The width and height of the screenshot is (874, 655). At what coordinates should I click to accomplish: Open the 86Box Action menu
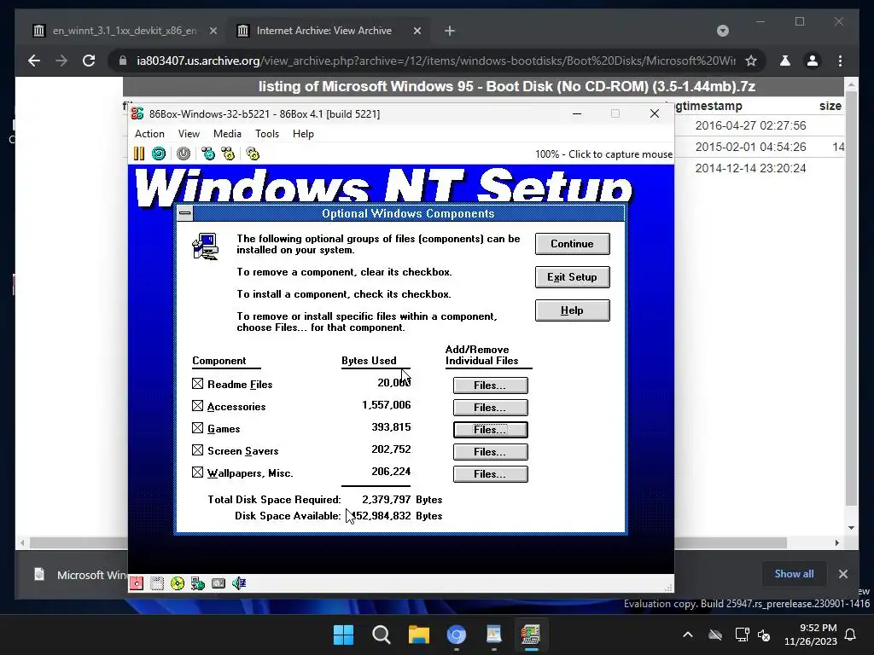click(x=149, y=134)
